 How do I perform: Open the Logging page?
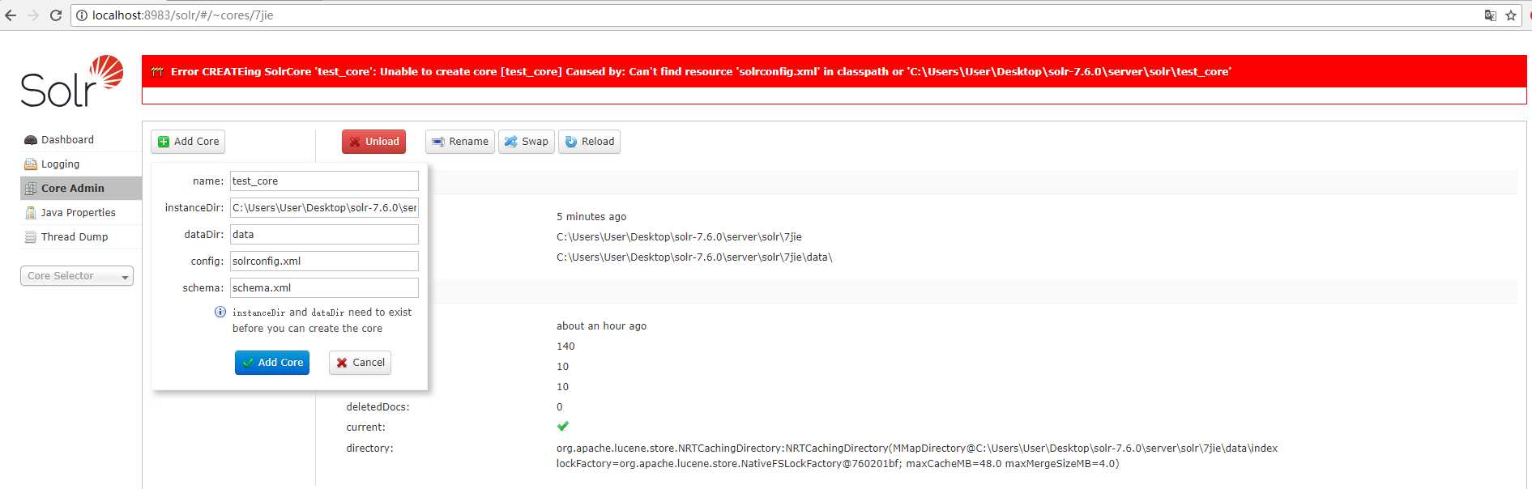[60, 164]
